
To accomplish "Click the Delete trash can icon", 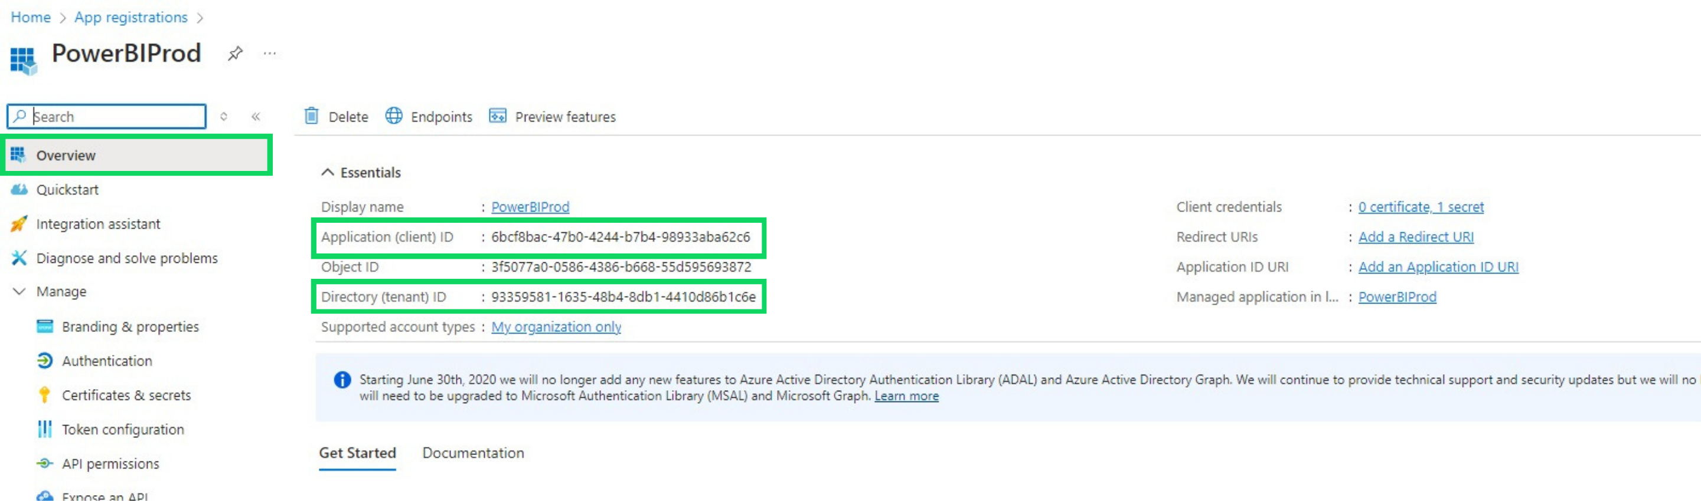I will tap(312, 117).
